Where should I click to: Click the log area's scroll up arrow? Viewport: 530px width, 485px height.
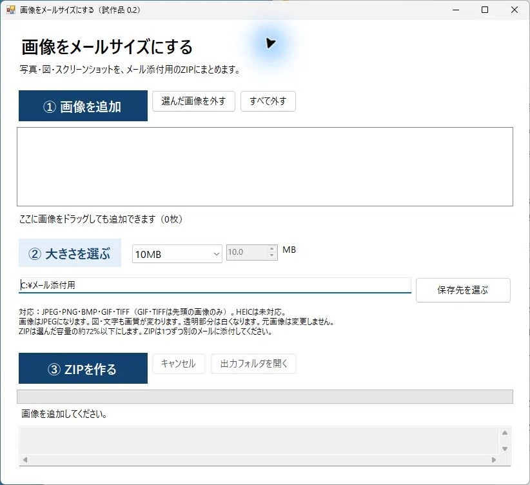coord(505,433)
